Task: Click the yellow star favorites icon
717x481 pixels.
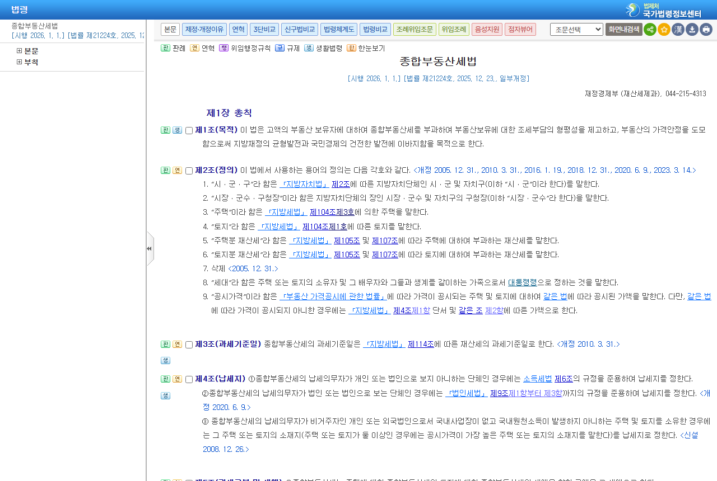Action: tap(664, 30)
